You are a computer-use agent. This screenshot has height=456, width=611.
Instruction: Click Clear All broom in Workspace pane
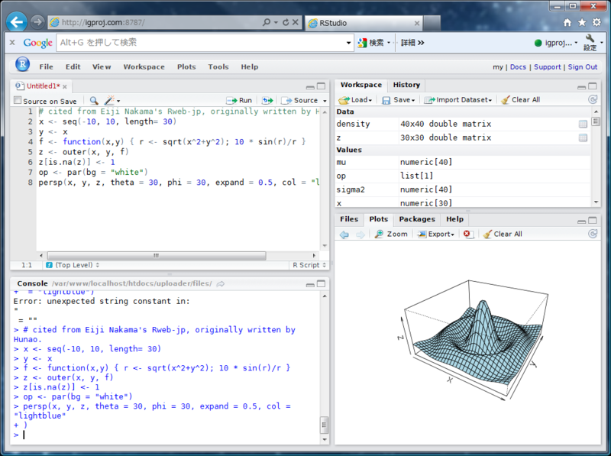point(521,100)
